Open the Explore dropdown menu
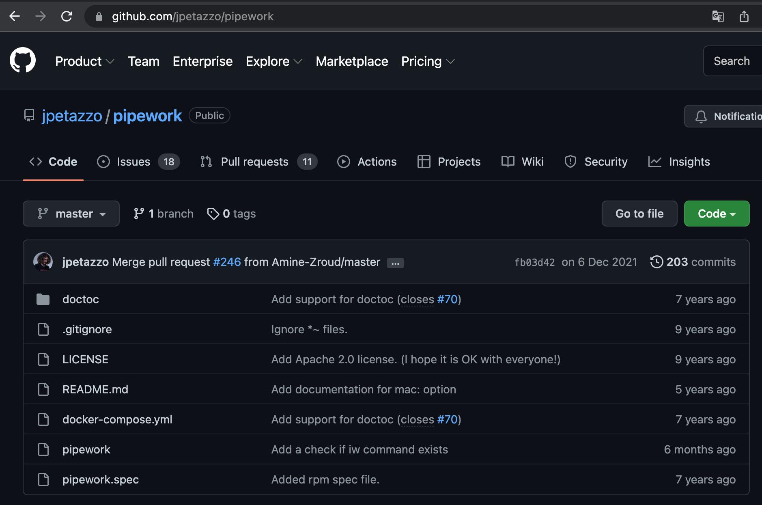The width and height of the screenshot is (762, 505). pyautogui.click(x=274, y=61)
